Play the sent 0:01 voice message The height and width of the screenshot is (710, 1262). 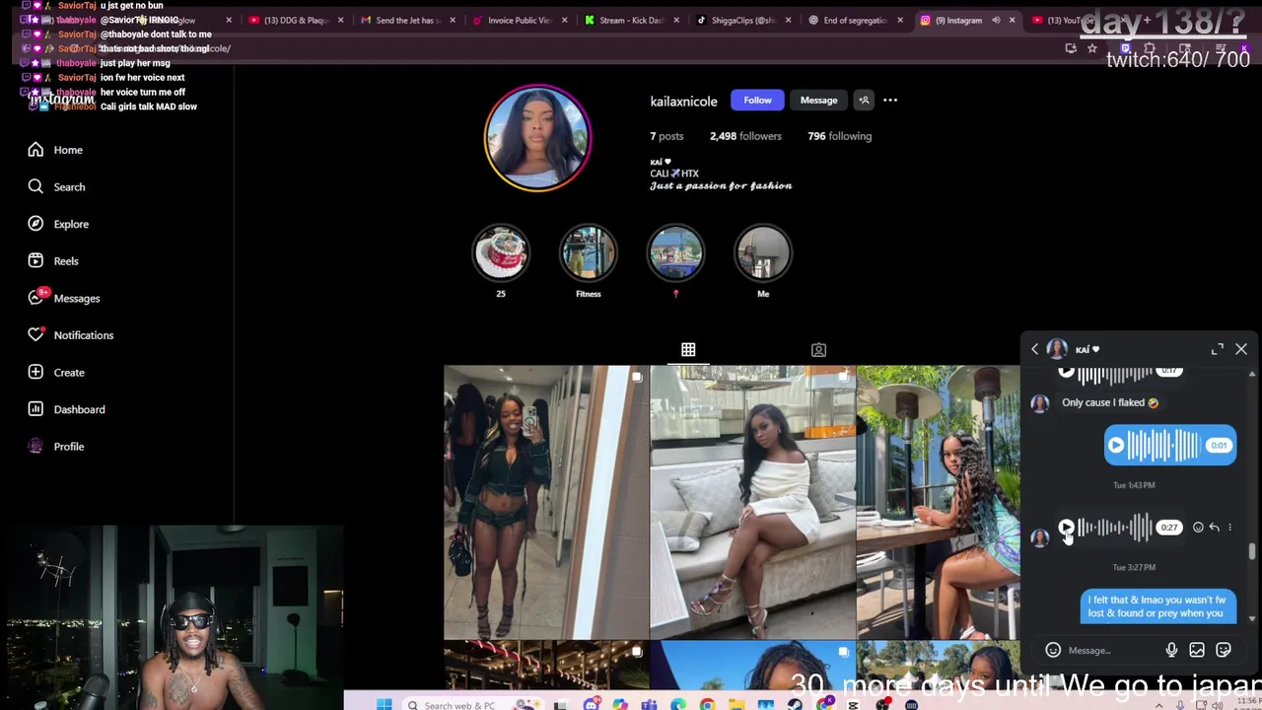pyautogui.click(x=1116, y=446)
